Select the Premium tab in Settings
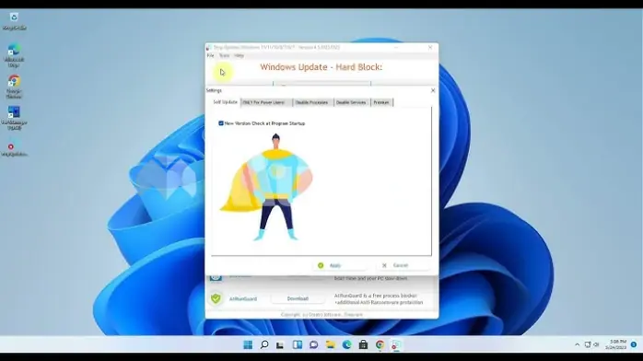 tap(381, 102)
